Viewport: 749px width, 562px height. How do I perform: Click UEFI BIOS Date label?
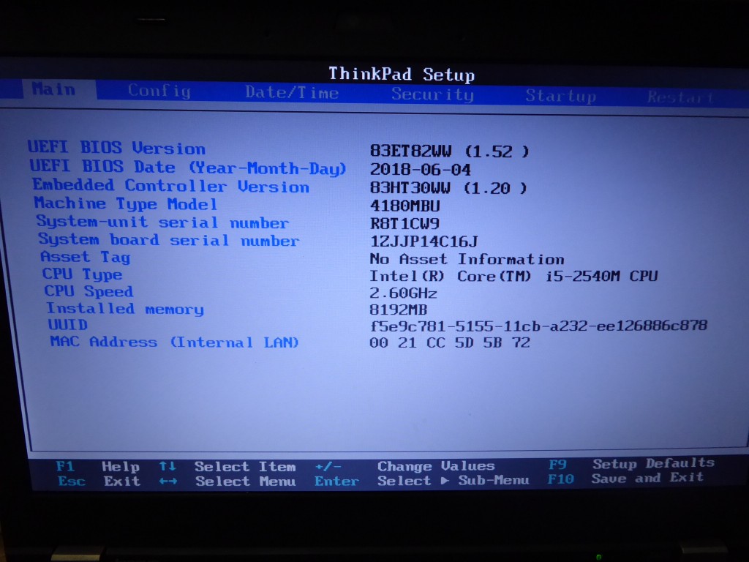pos(188,168)
